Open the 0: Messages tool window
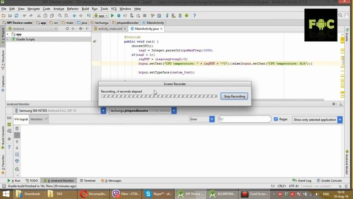The height and width of the screenshot is (199, 353). (111, 181)
